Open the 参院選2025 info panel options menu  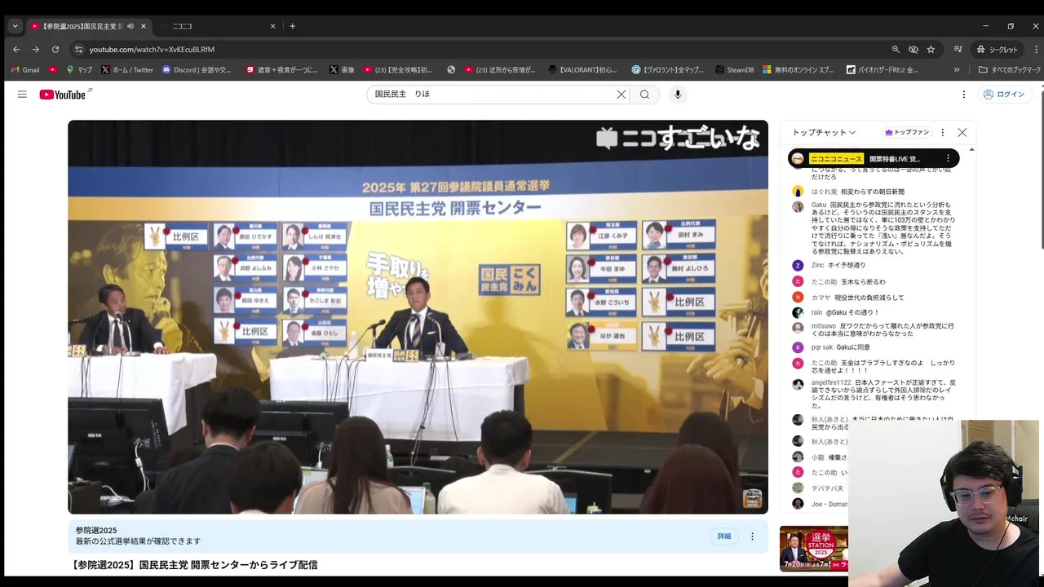click(752, 536)
